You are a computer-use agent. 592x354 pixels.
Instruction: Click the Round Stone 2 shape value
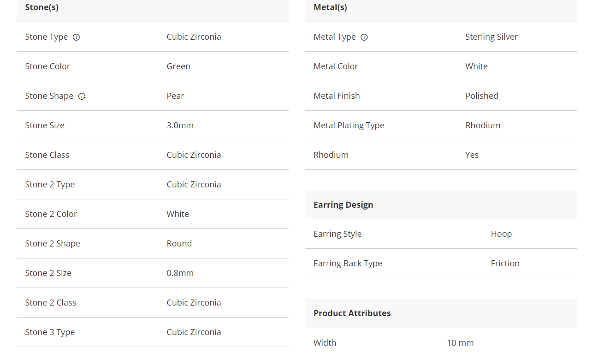click(179, 244)
